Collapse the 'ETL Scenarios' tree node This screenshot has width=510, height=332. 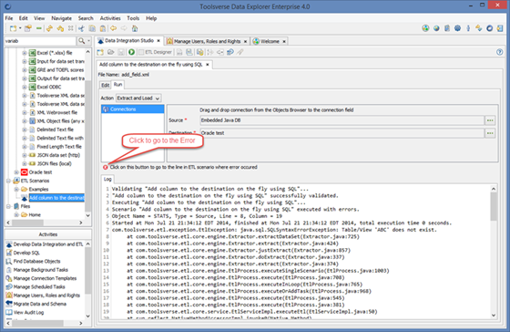[x=8, y=181]
